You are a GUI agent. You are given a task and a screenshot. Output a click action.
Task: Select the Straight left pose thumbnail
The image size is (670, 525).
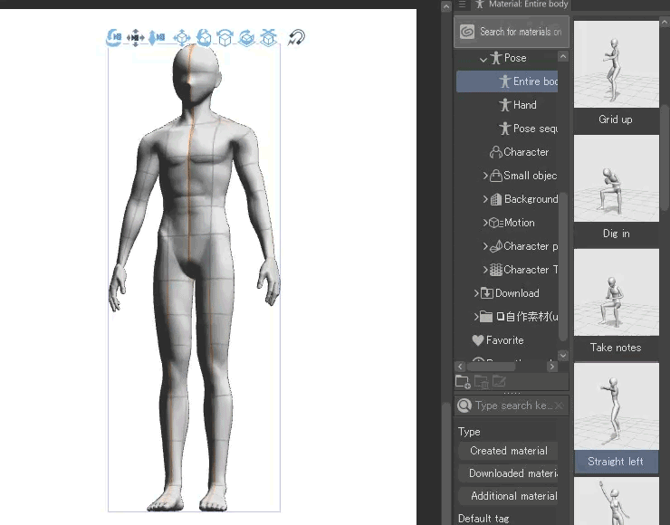pos(617,406)
